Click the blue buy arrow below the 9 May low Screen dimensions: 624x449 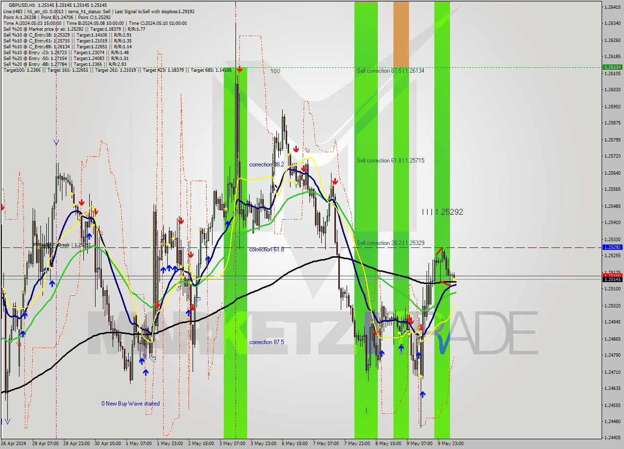pos(423,394)
